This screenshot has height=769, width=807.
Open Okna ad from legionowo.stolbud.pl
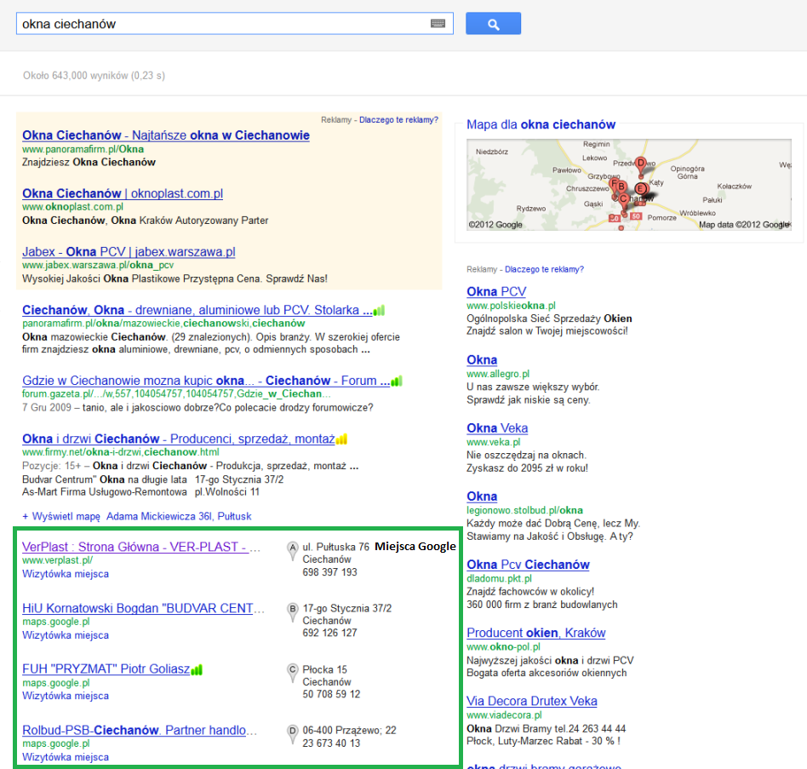click(482, 496)
